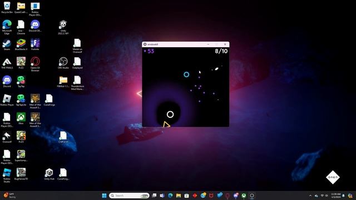Select the Medal on Overwolf desktop file
This screenshot has height=200, width=356.
click(77, 46)
